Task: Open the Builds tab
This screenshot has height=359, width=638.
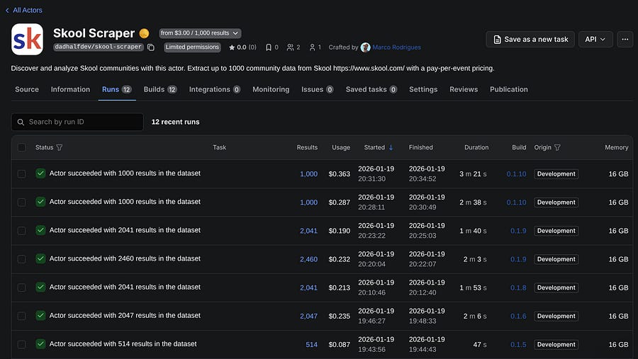Action: [x=160, y=89]
